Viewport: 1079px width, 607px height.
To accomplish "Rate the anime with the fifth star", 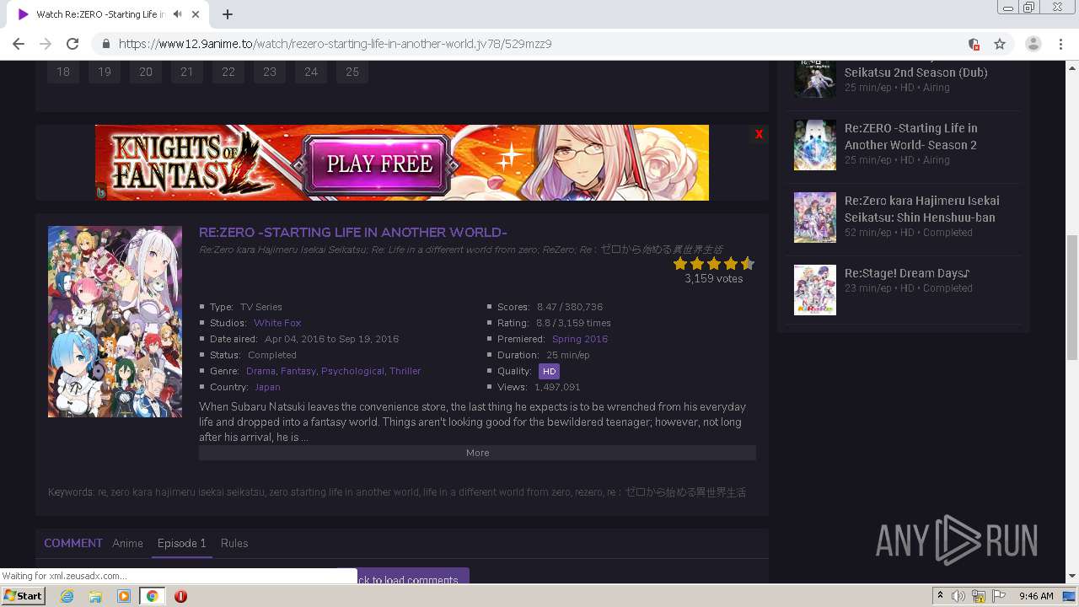I will tap(747, 264).
